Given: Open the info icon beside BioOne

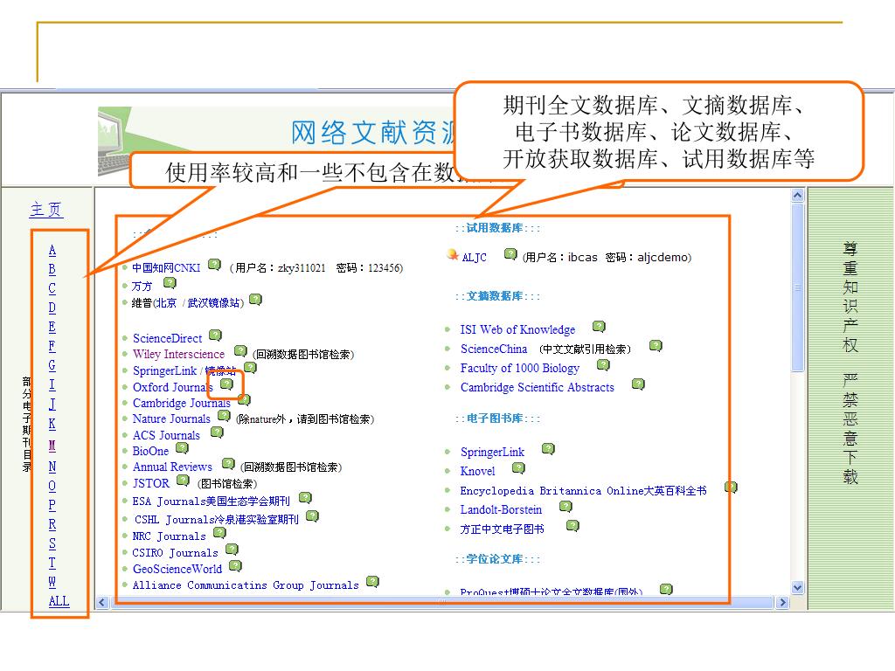Looking at the screenshot, I should pos(182,448).
